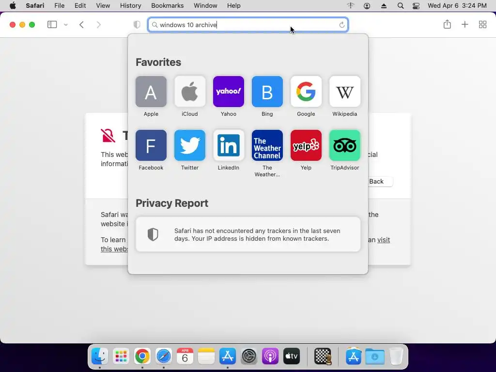Open System Preferences from the Dock

249,356
